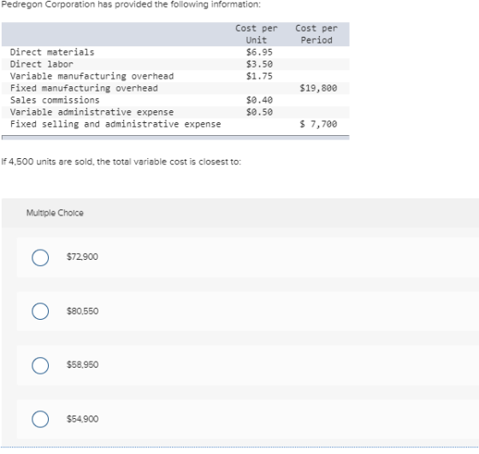Click the $58,950 answer label
The image size is (479, 454).
point(82,364)
